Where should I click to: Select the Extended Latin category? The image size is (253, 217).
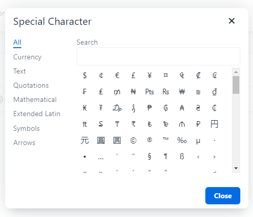point(37,114)
